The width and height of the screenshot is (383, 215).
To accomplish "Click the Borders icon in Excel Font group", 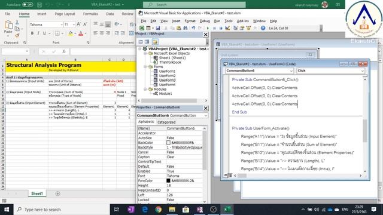I will coord(57,33).
